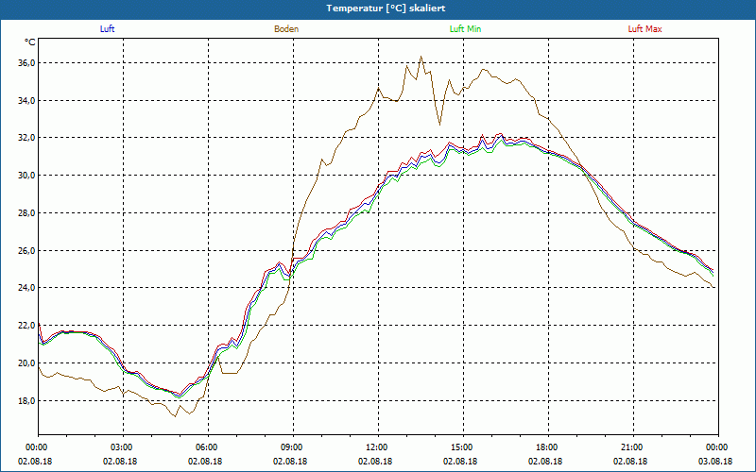Click the Luft Max legend label
The image size is (756, 472).
[x=645, y=29]
